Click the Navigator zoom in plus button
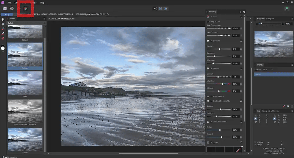 pyautogui.click(x=283, y=24)
